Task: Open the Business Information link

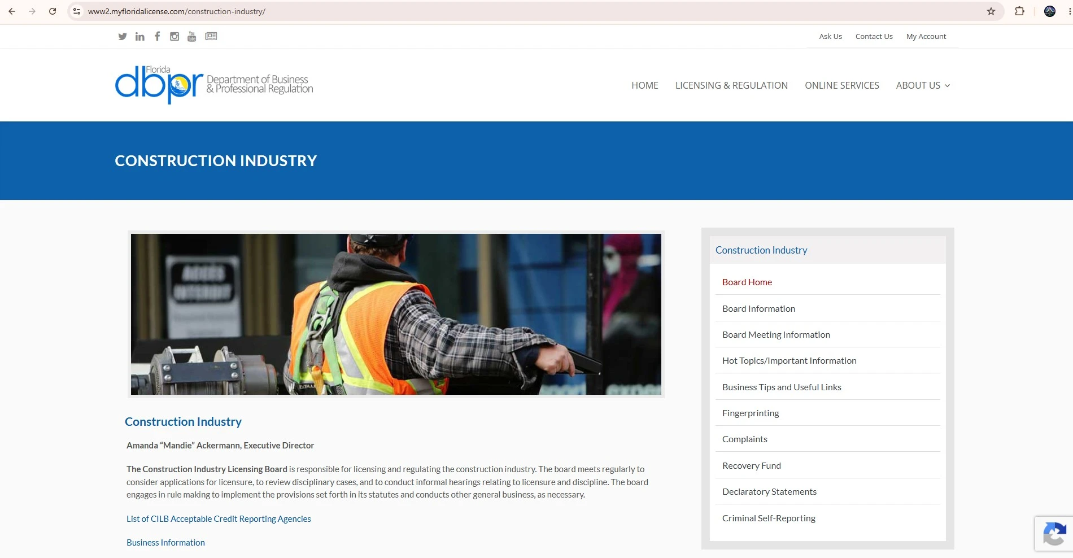Action: pos(165,542)
